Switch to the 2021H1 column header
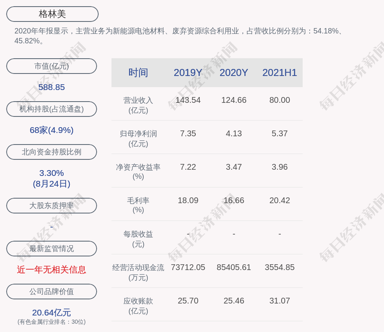384x332 pixels. click(280, 73)
